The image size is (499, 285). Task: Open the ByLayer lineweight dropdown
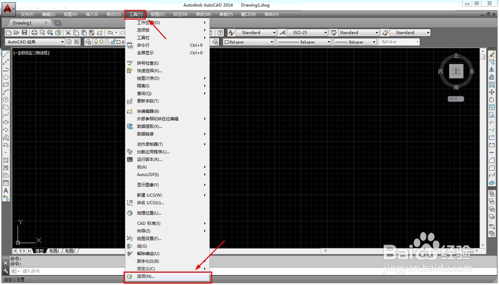(x=355, y=42)
